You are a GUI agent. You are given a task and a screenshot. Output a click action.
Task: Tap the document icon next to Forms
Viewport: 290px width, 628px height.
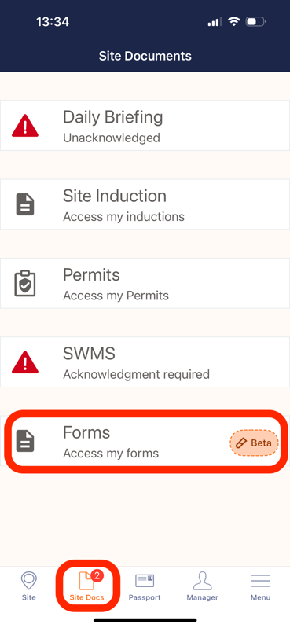pos(25,441)
